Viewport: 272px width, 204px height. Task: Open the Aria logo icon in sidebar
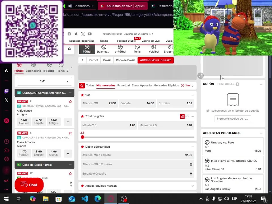click(7, 71)
